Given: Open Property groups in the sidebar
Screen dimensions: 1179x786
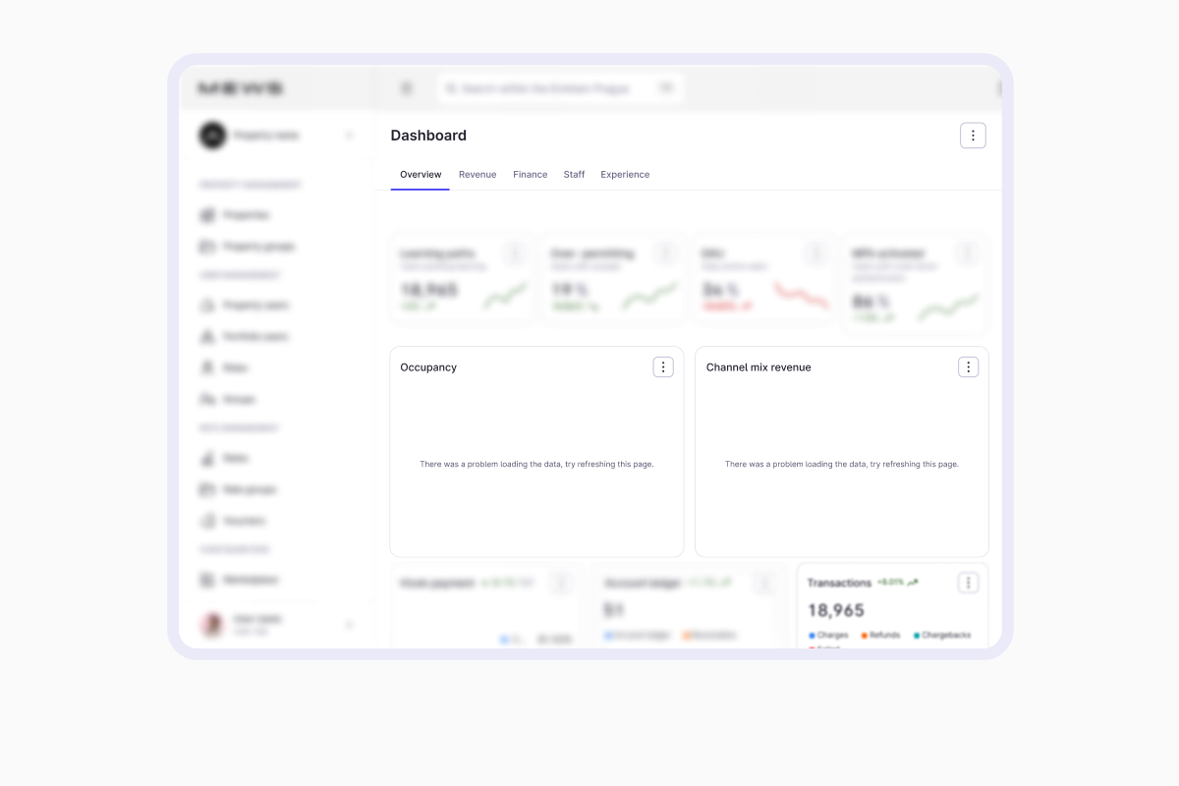Looking at the screenshot, I should 257,246.
